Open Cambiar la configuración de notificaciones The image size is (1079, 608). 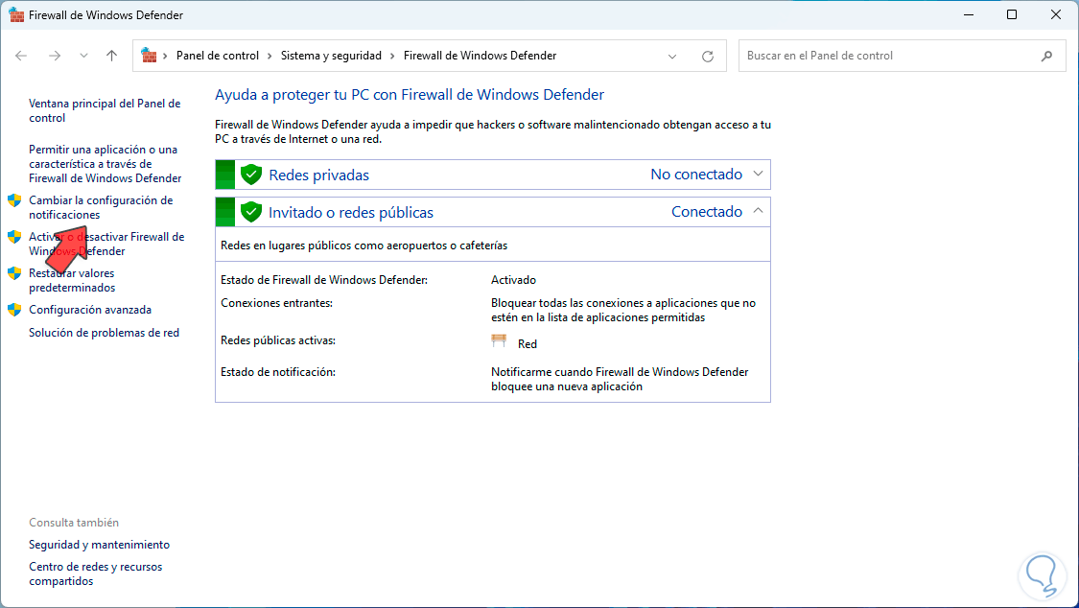tap(101, 207)
